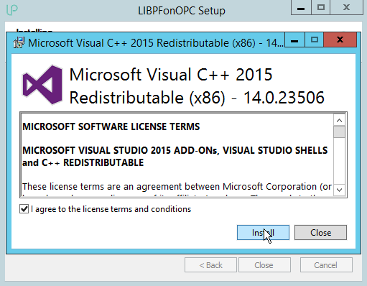The image size is (367, 286).
Task: Uncheck the license terms agreement checkbox
Action: tap(24, 209)
